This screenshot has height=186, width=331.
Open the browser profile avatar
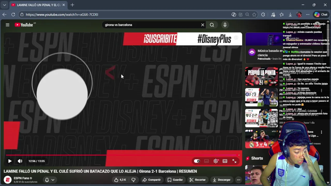pyautogui.click(x=299, y=15)
